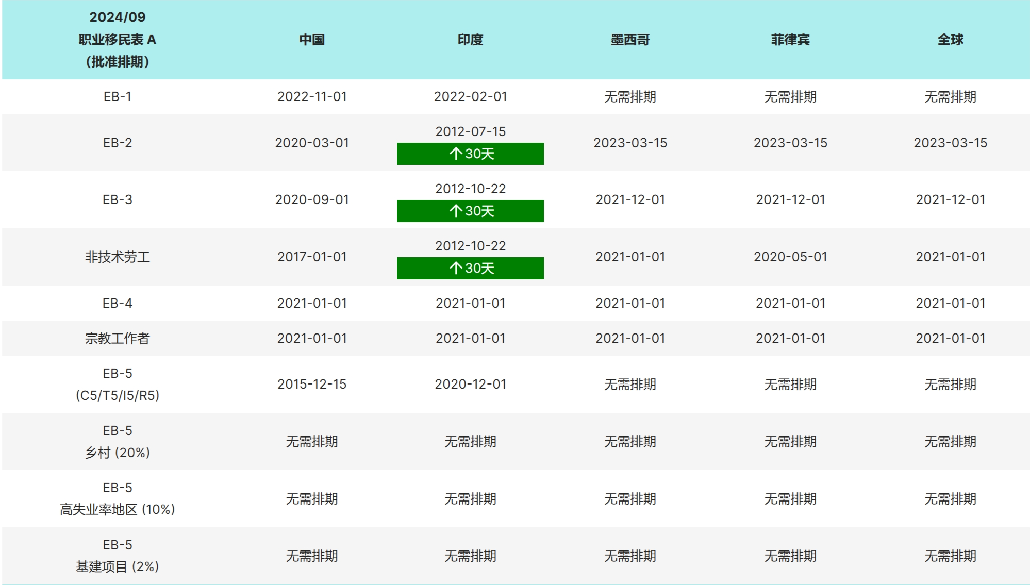Image resolution: width=1030 pixels, height=585 pixels.
Task: Click 非技术劳工 China date 2017-01-01
Action: pos(312,257)
